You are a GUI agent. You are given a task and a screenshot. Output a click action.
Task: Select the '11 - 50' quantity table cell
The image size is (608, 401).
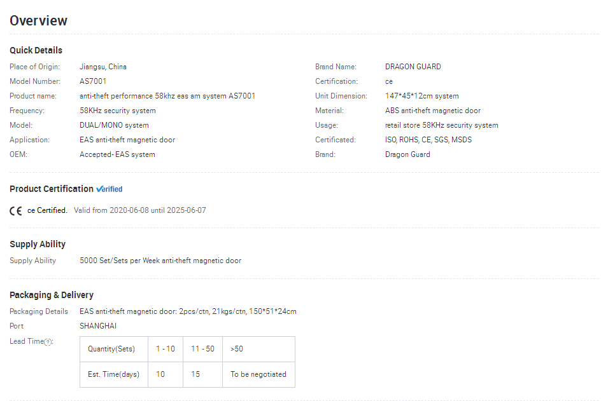click(x=203, y=349)
